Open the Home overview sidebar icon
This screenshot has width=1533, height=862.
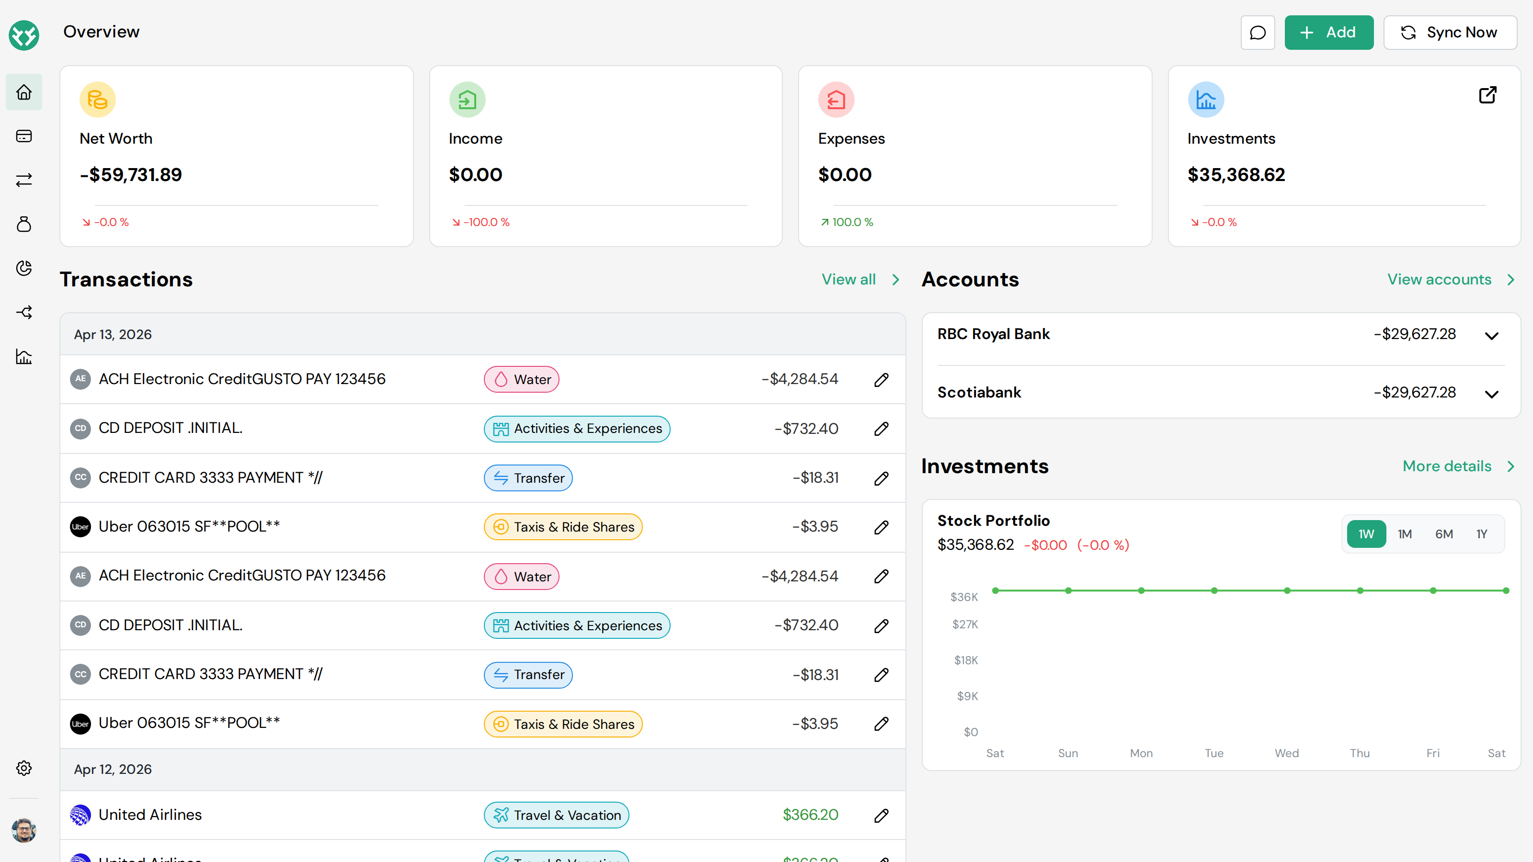[24, 92]
